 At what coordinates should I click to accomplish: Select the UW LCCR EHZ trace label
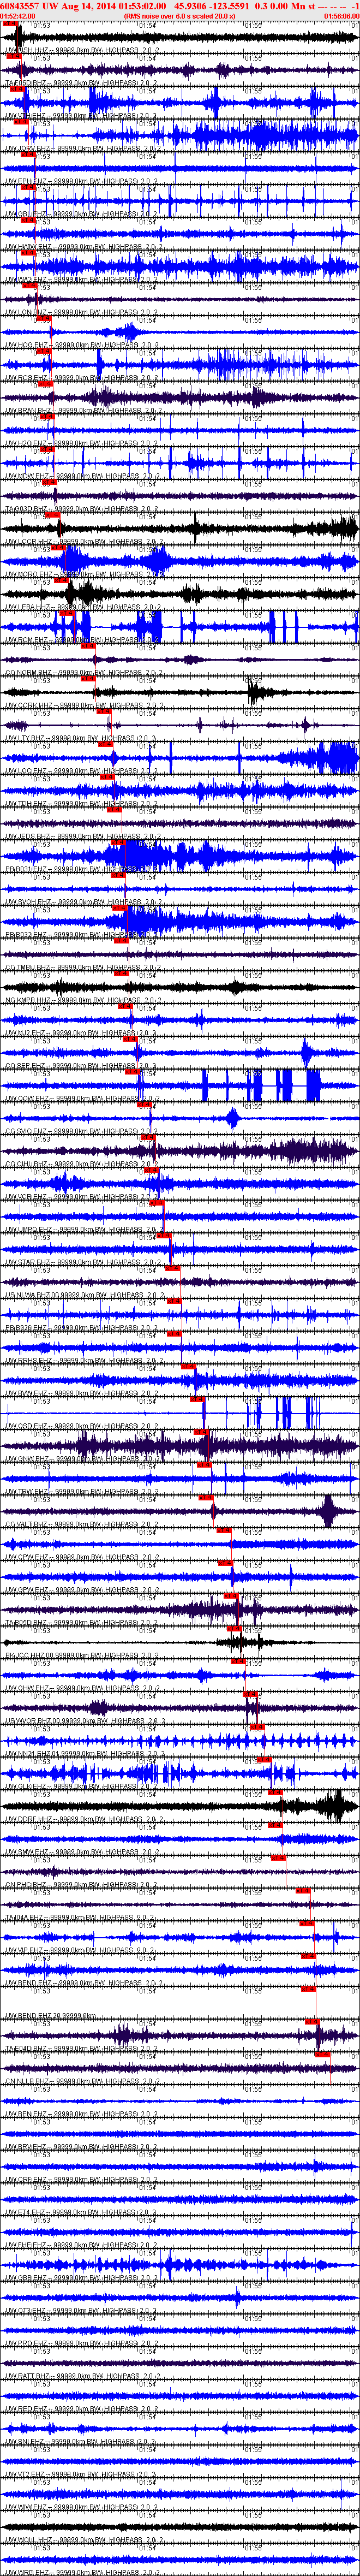click(81, 541)
